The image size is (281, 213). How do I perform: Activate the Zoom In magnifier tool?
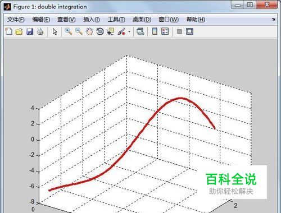pos(69,31)
